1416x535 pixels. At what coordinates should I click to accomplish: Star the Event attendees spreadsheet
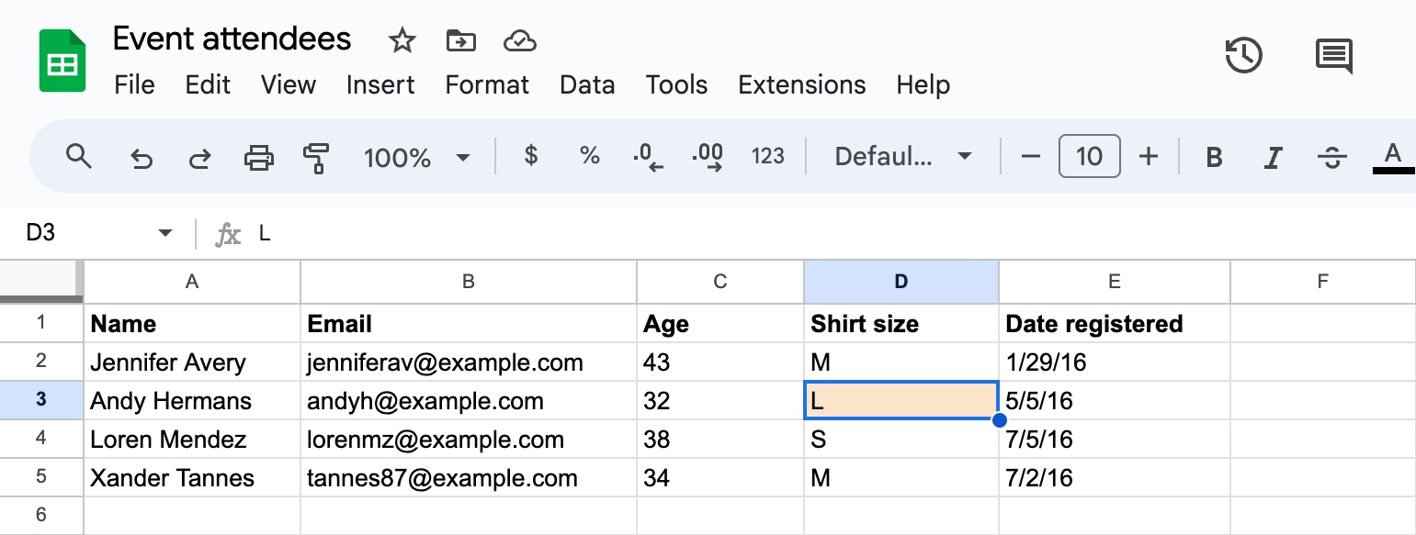[402, 40]
